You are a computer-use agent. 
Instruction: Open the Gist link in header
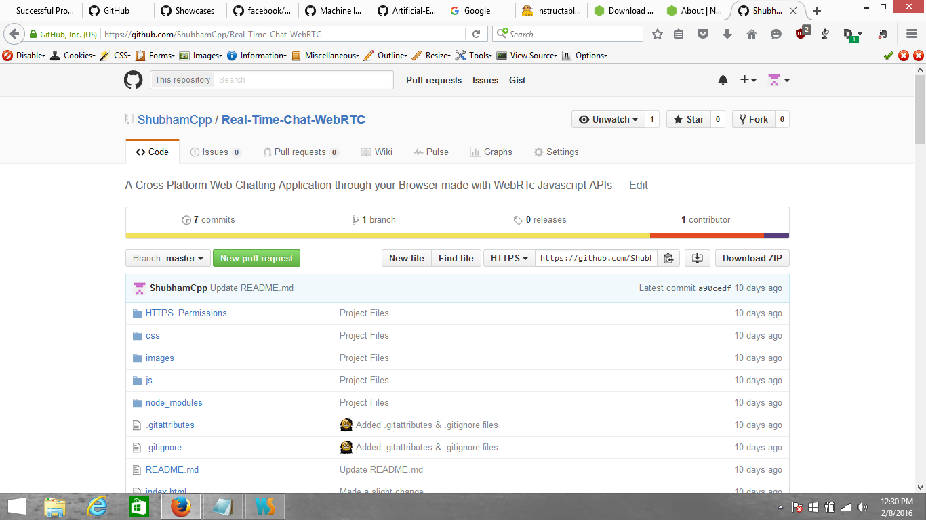click(517, 80)
